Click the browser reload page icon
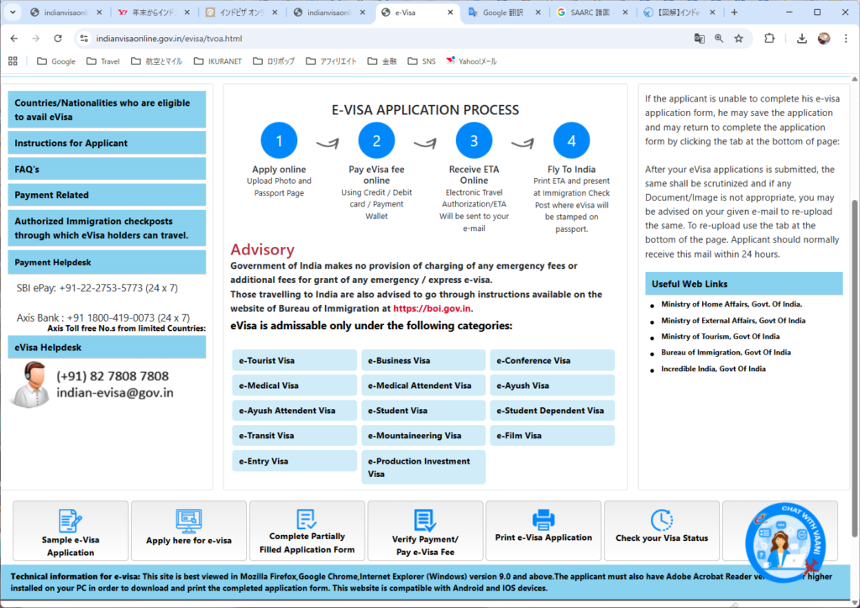The image size is (860, 608). click(58, 39)
